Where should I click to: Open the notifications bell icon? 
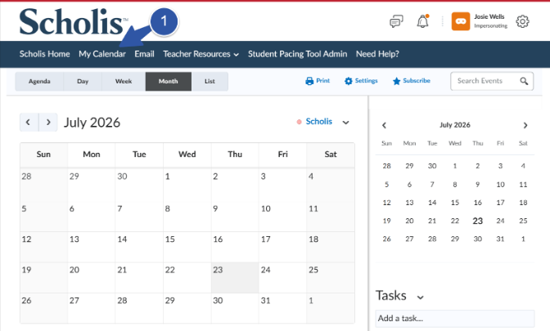(422, 21)
